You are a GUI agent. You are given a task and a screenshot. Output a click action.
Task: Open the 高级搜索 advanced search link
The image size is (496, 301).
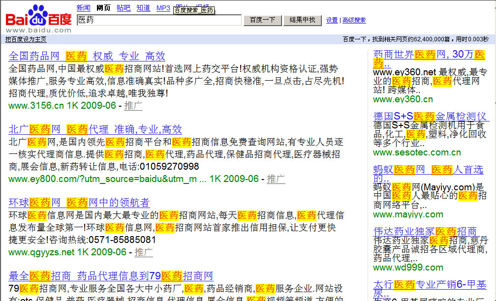click(354, 20)
